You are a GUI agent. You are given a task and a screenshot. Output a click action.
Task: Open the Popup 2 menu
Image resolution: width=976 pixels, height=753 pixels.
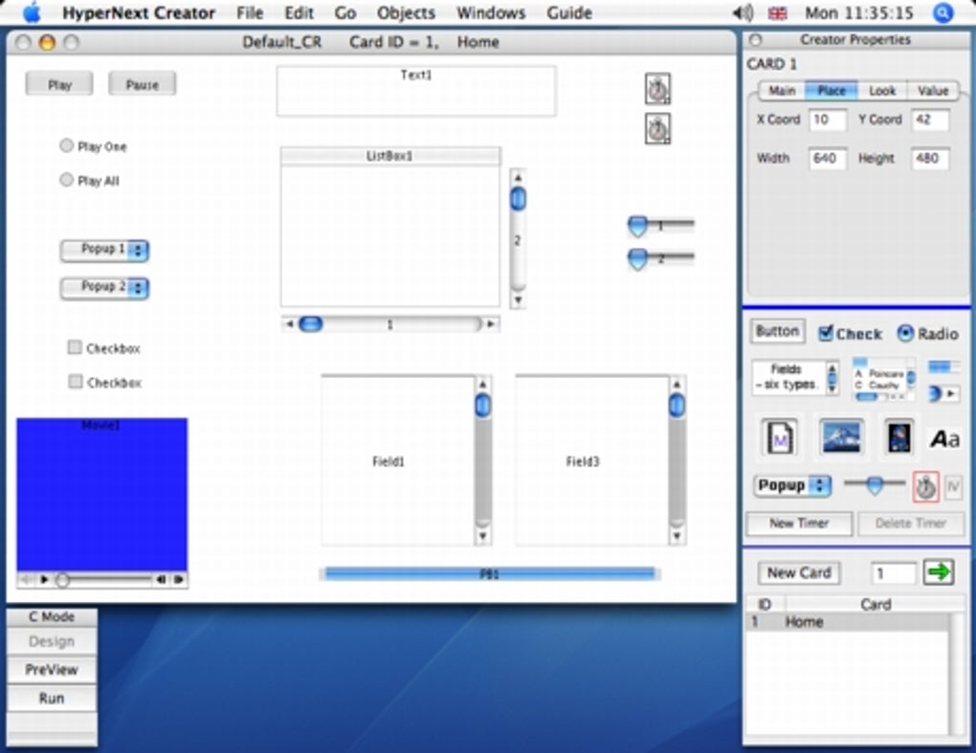[x=104, y=287]
